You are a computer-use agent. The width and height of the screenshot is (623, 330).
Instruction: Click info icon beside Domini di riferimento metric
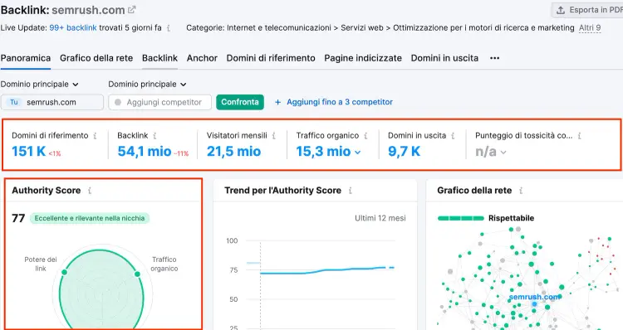coord(95,136)
